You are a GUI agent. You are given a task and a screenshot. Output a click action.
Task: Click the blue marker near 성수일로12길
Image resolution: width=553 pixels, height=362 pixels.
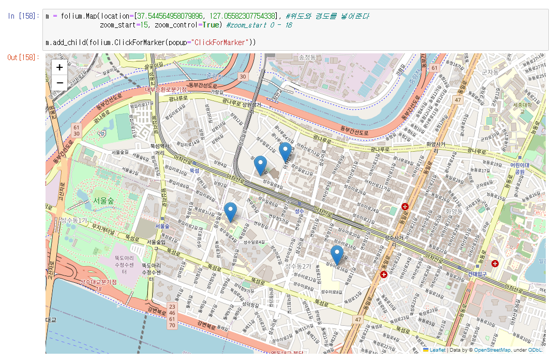pos(286,152)
